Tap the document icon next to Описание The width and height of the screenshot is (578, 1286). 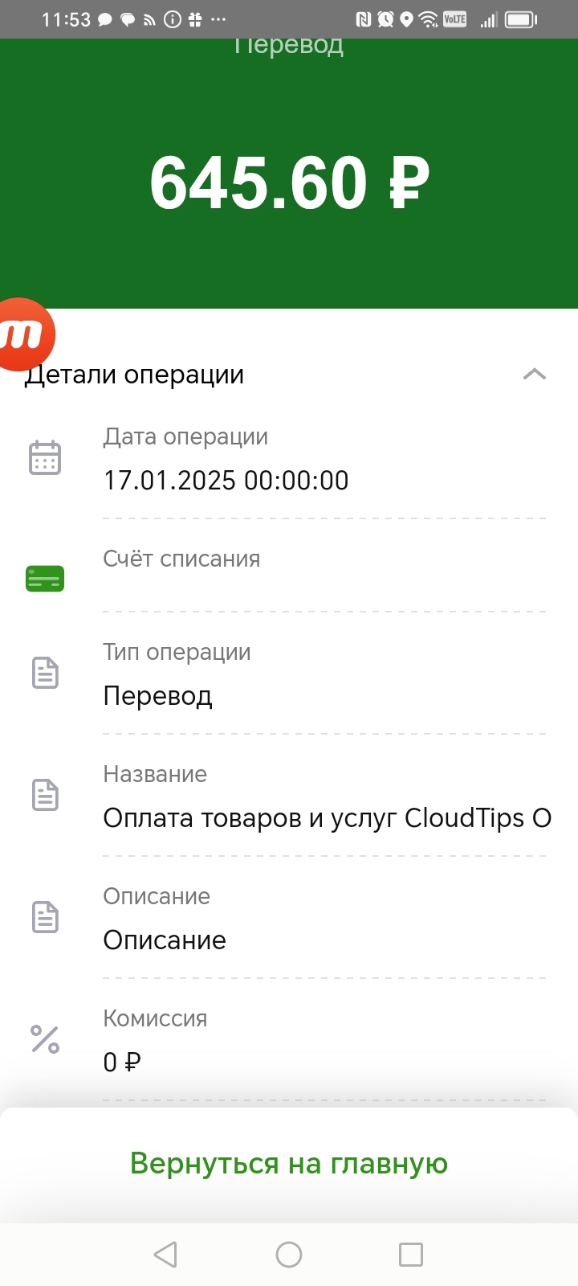tap(45, 917)
